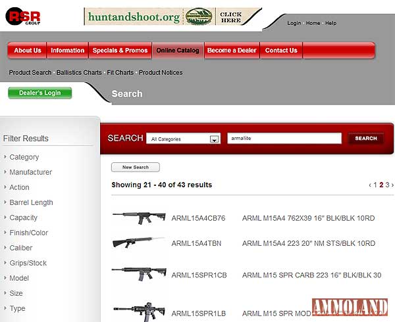Click the ARML15A4TBN rifle thumbnail
The height and width of the screenshot is (322, 395).
point(138,242)
